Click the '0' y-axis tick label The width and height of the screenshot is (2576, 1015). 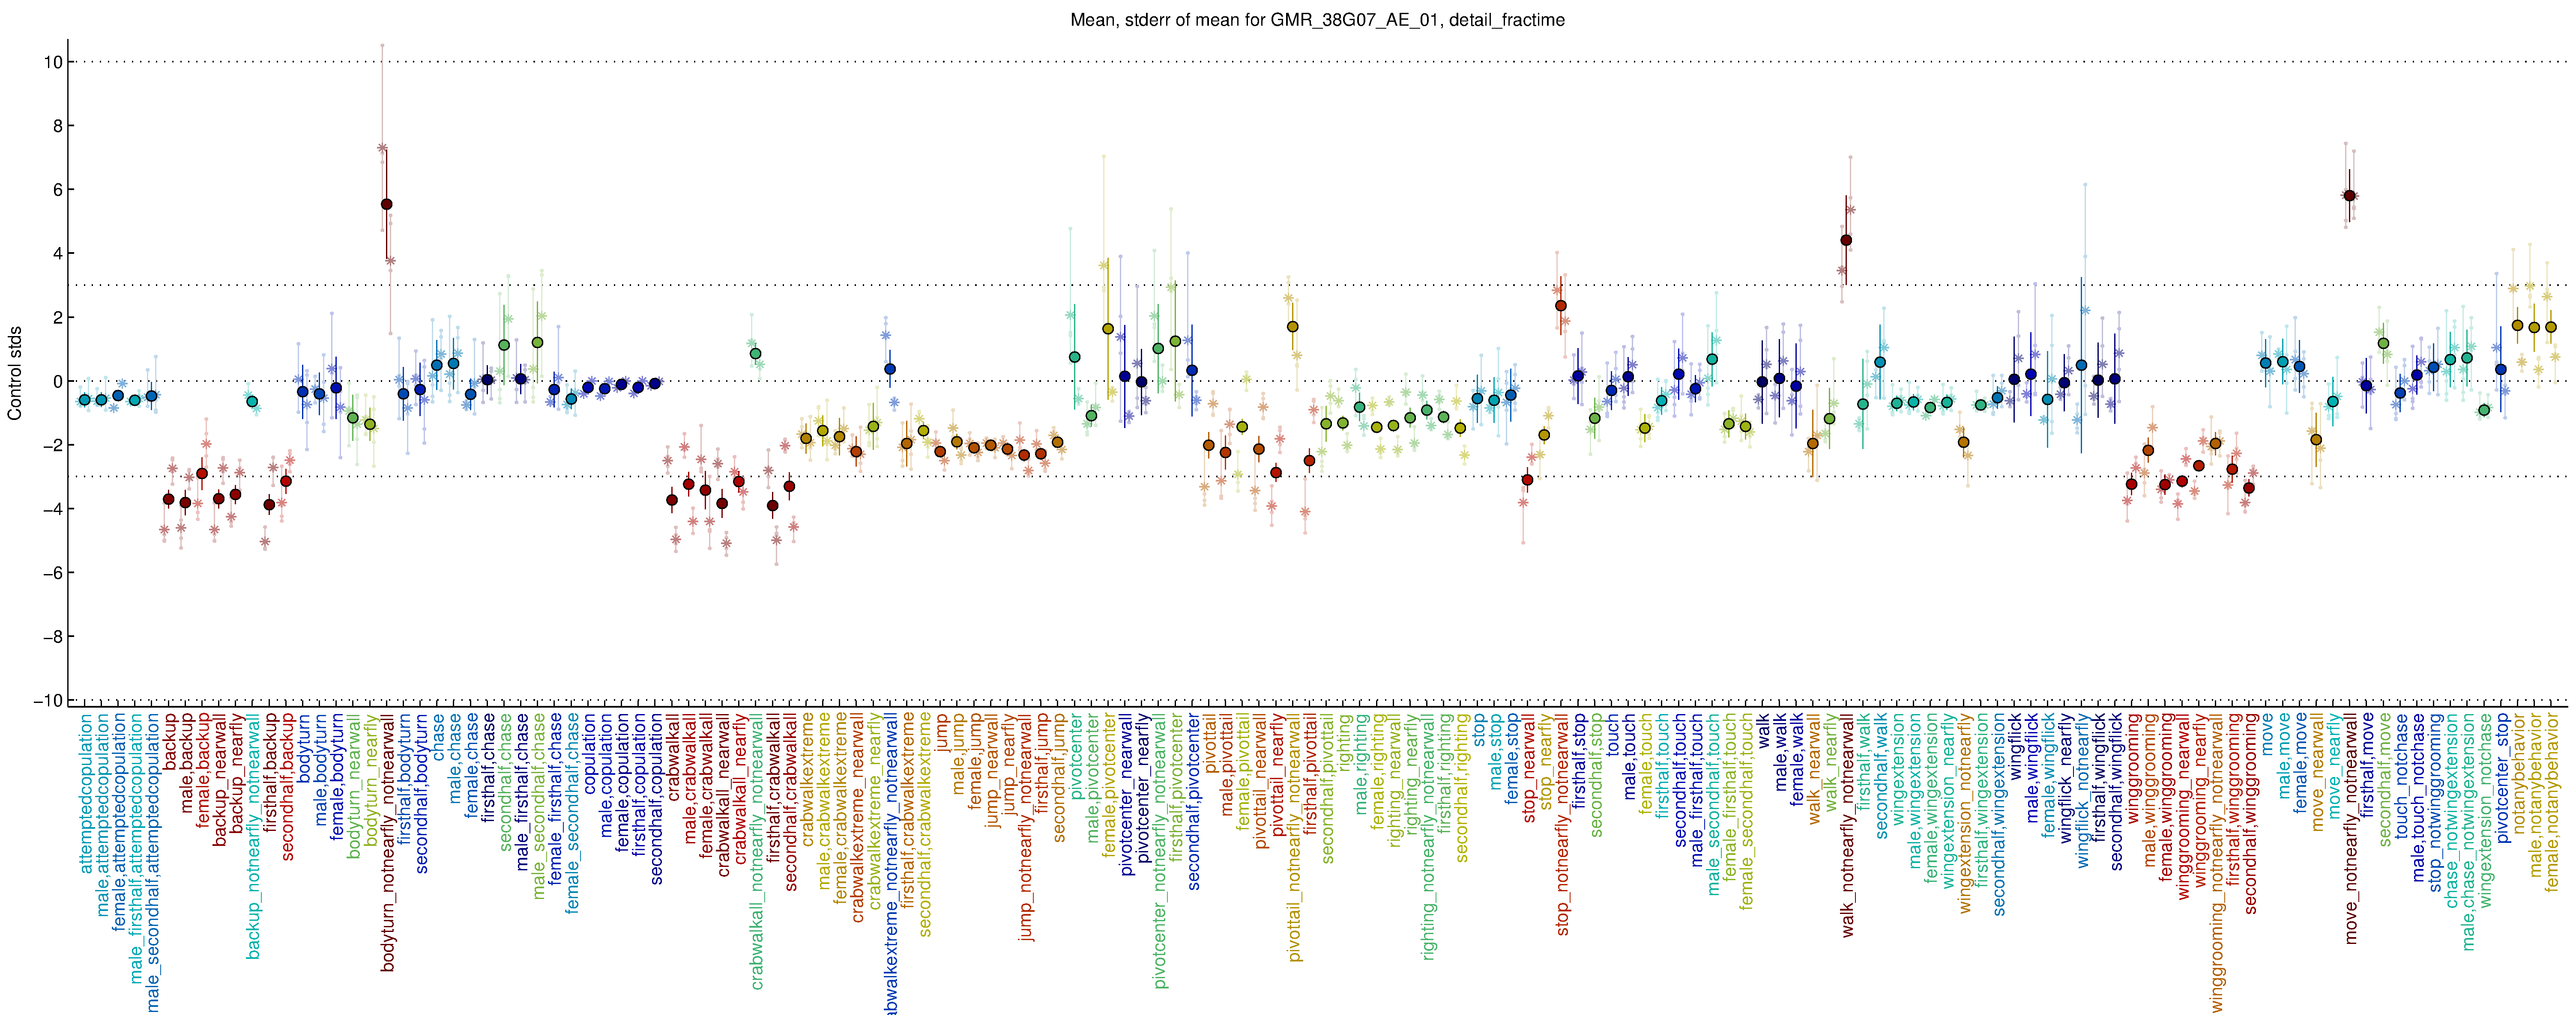(x=58, y=381)
